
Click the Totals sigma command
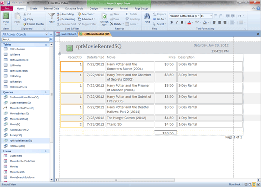pyautogui.click(x=132, y=14)
